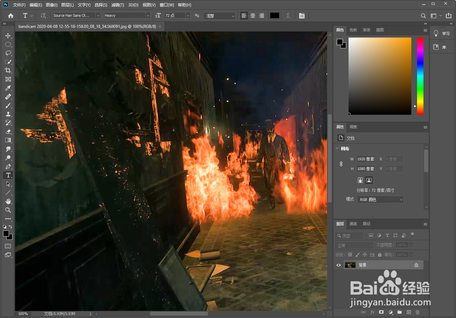Select the Eyedropper tool
Image resolution: width=456 pixels, height=318 pixels.
tap(8, 88)
